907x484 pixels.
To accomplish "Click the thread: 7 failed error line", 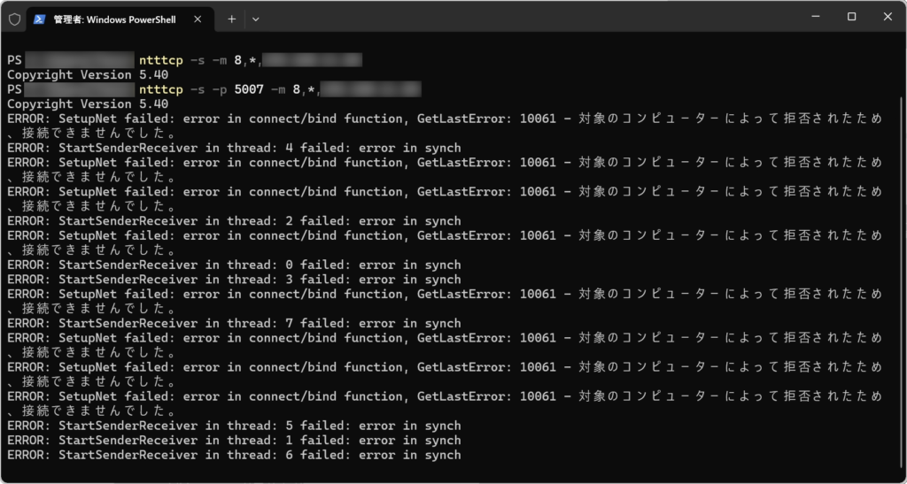I will click(x=234, y=324).
